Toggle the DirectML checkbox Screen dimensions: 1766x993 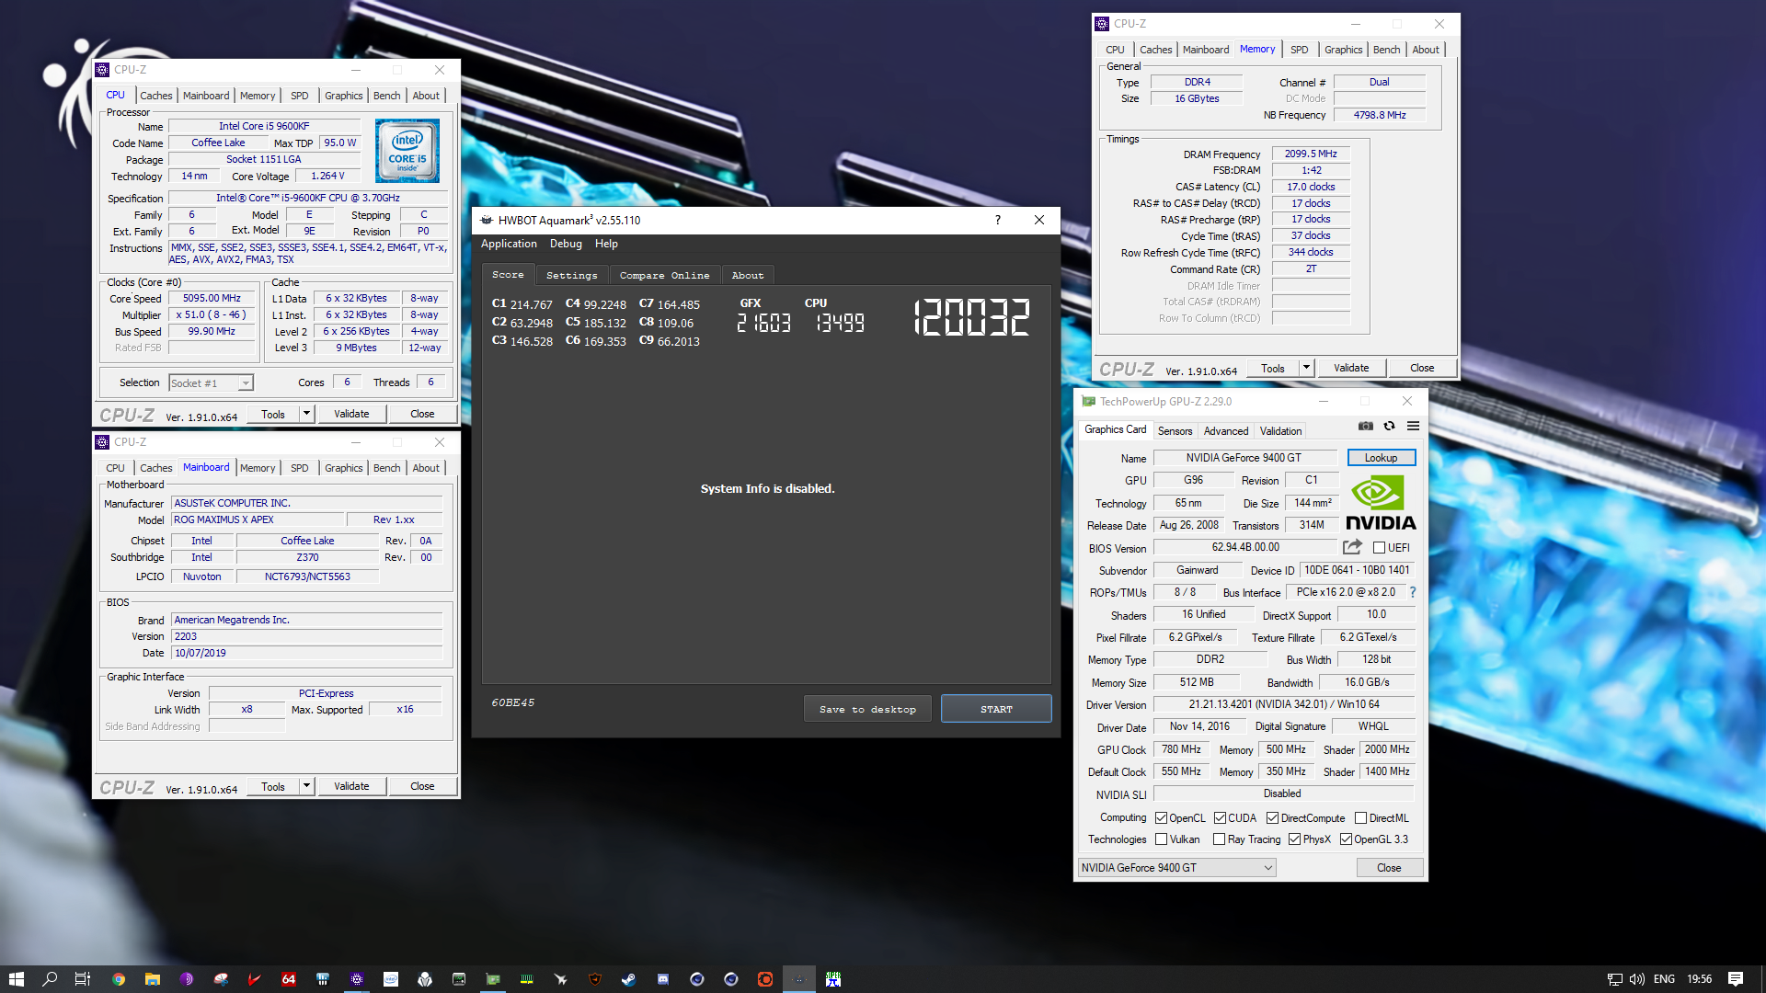tap(1360, 818)
